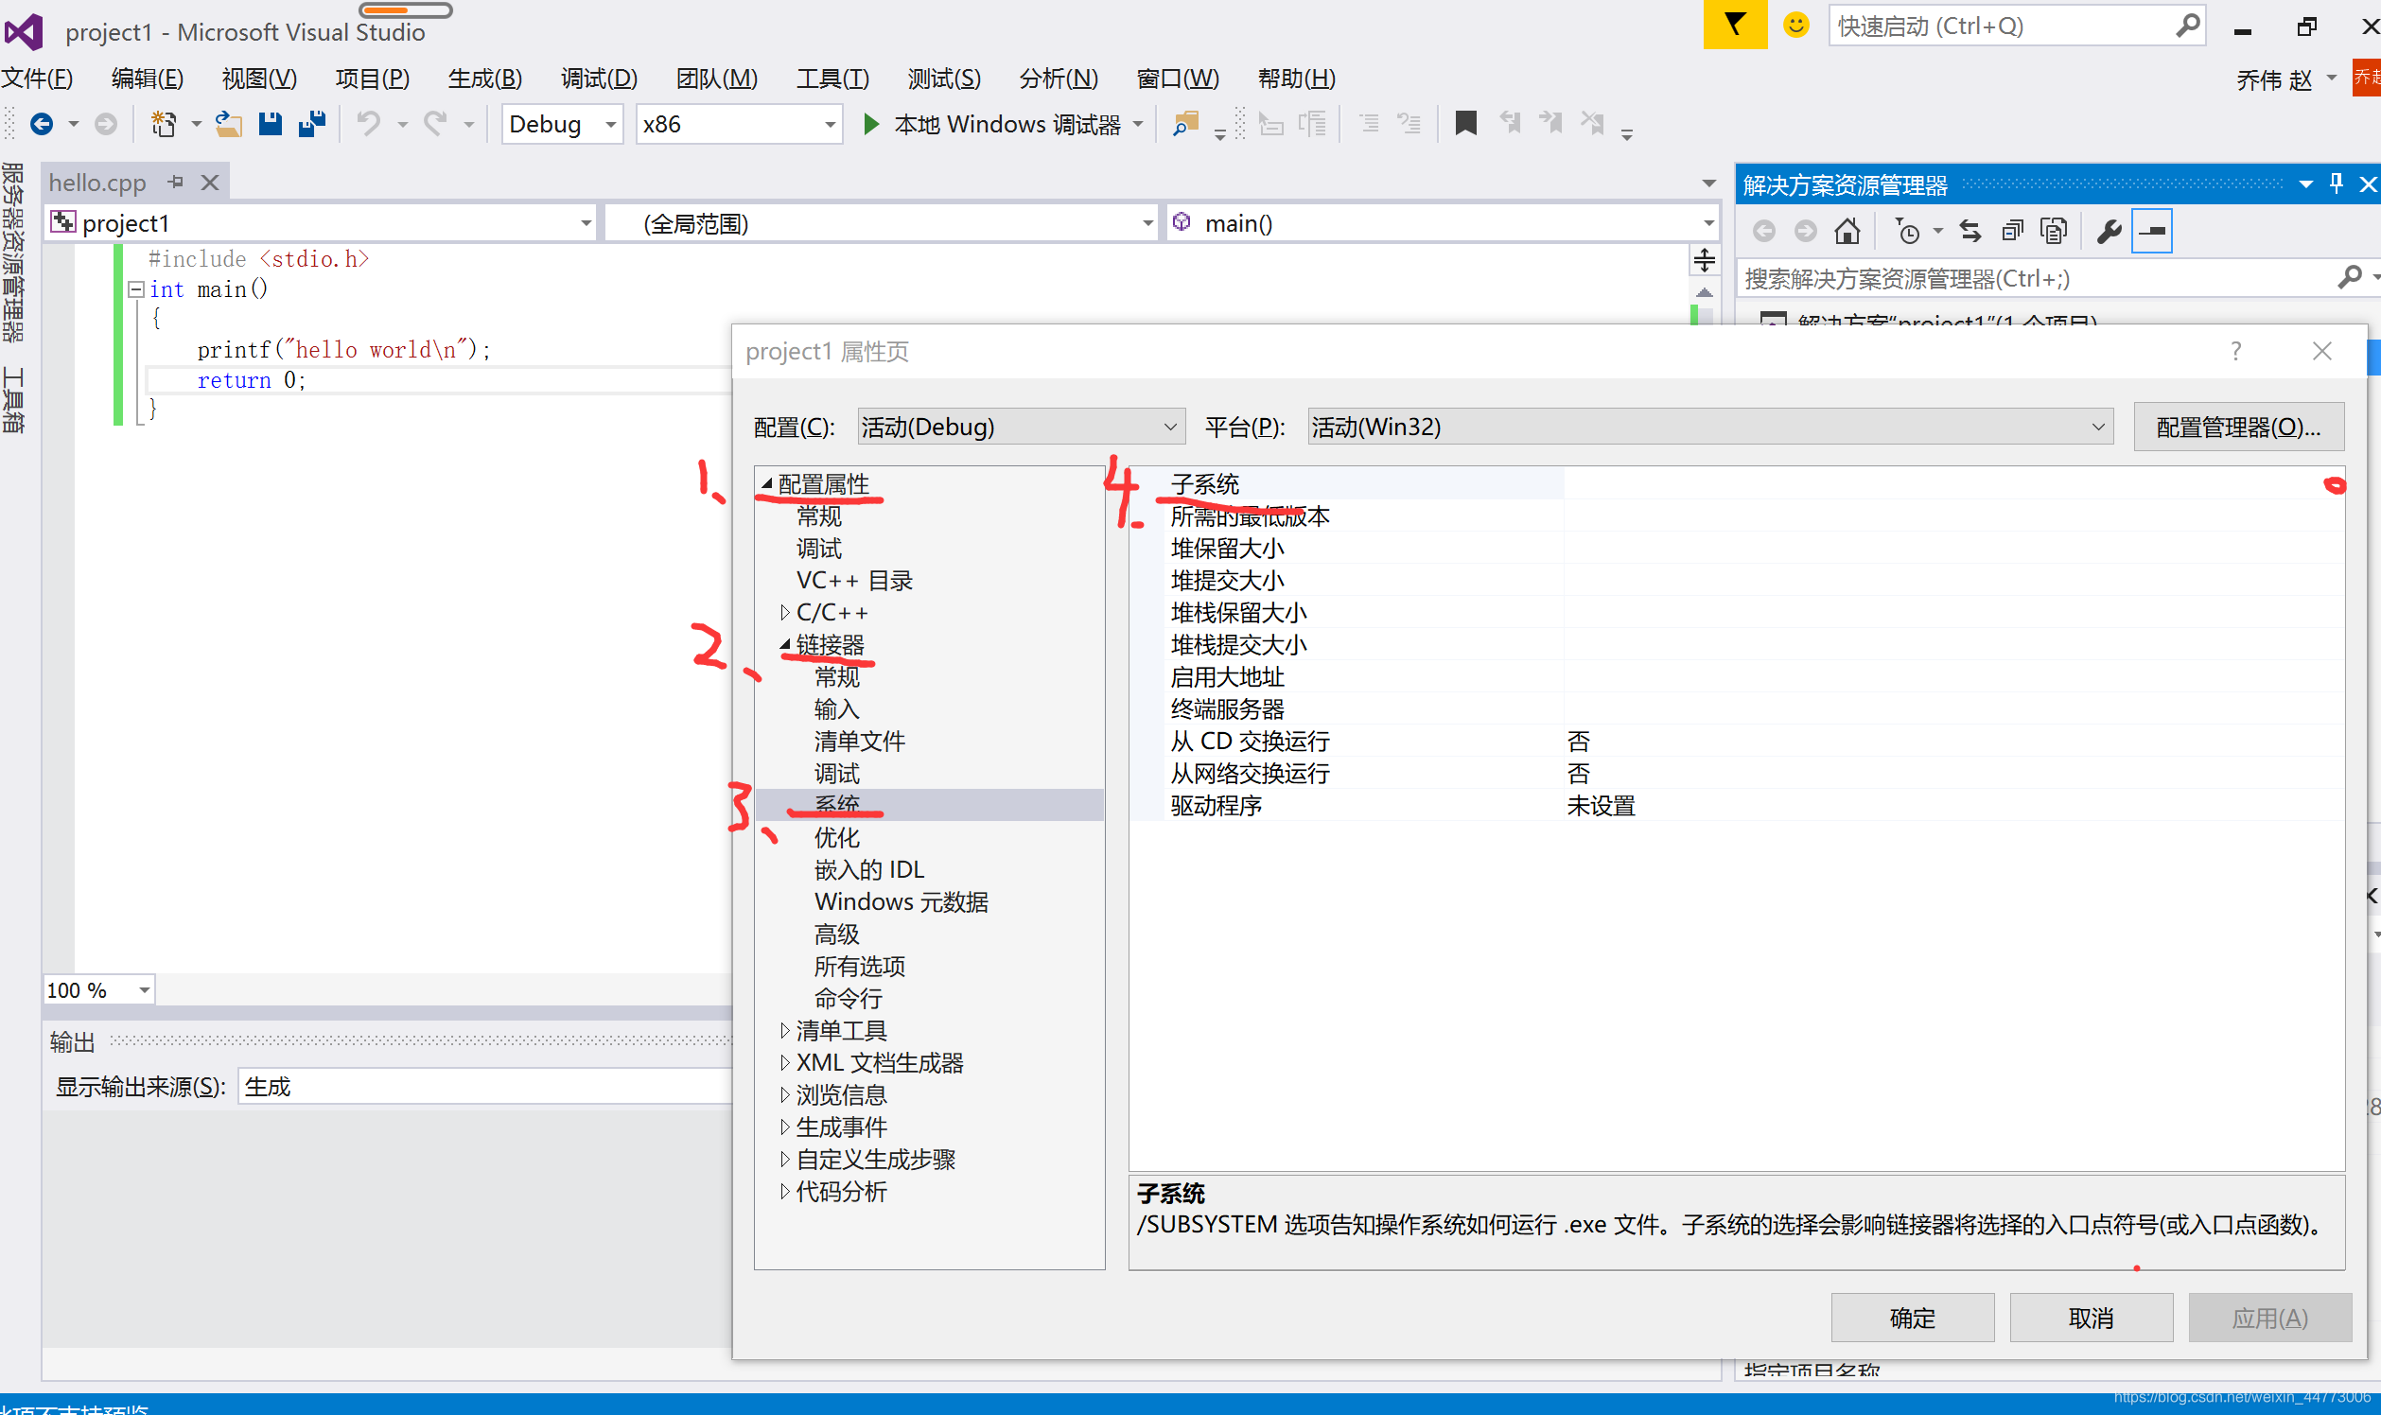Select the 堆栈保留大小 property row

coord(1736,612)
